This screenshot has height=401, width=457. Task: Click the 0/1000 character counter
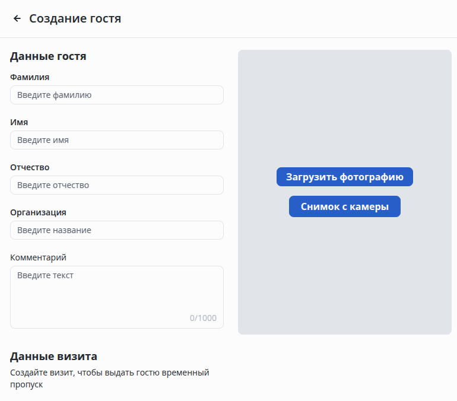(203, 318)
